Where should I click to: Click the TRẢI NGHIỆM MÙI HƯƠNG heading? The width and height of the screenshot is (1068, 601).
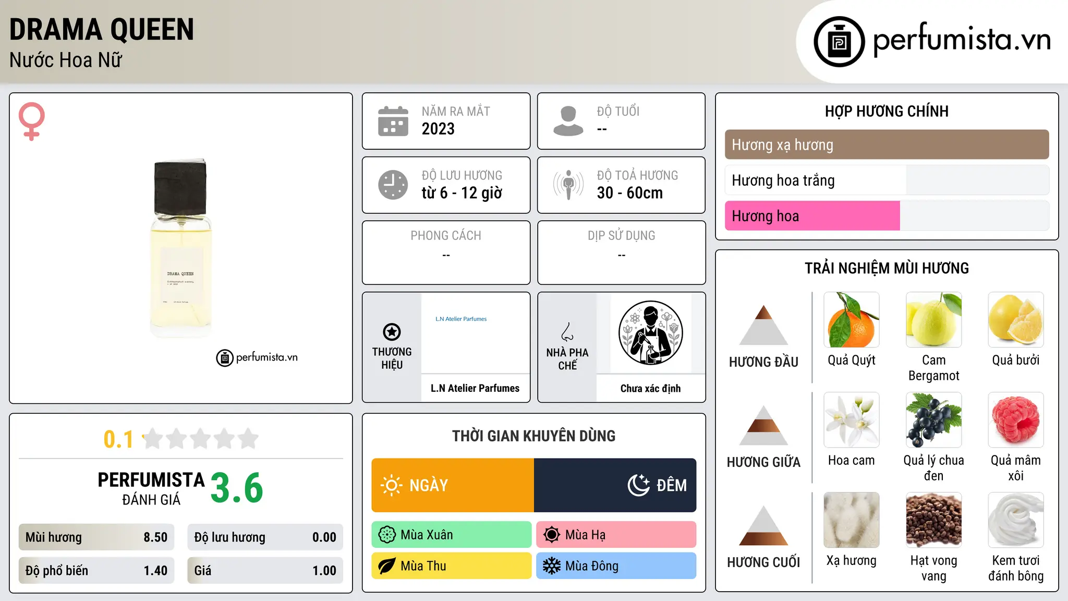click(887, 268)
